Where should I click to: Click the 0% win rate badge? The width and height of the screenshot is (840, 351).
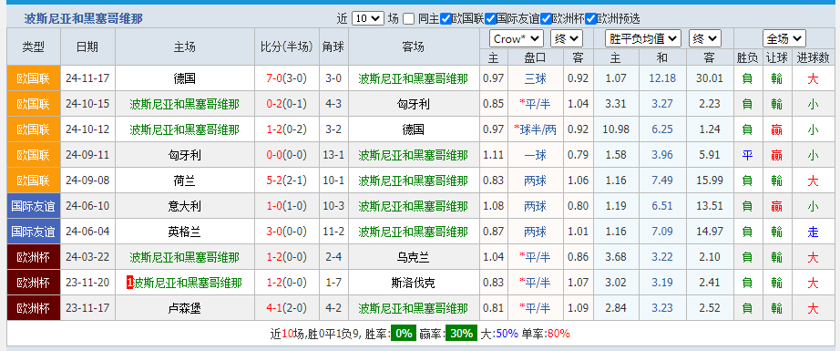click(404, 334)
